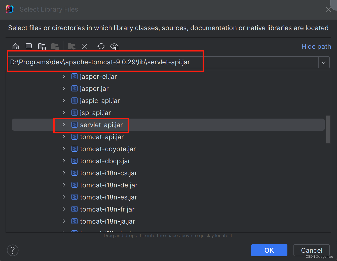Expand tomcat-i18n-ja.jar tree node
This screenshot has height=261, width=337.
click(x=64, y=221)
